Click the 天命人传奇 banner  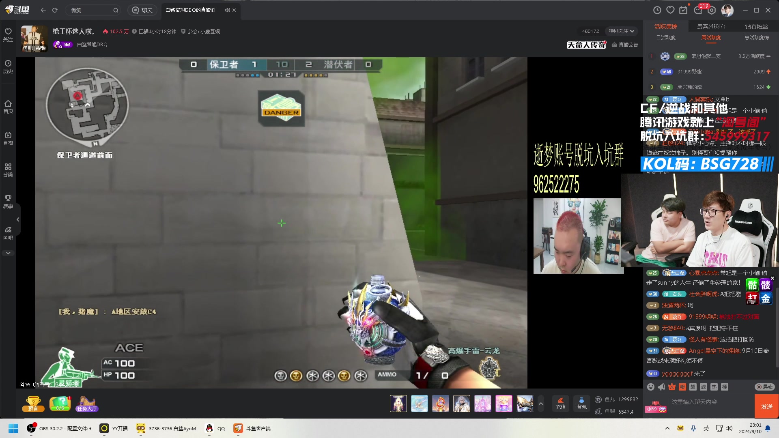pyautogui.click(x=586, y=45)
